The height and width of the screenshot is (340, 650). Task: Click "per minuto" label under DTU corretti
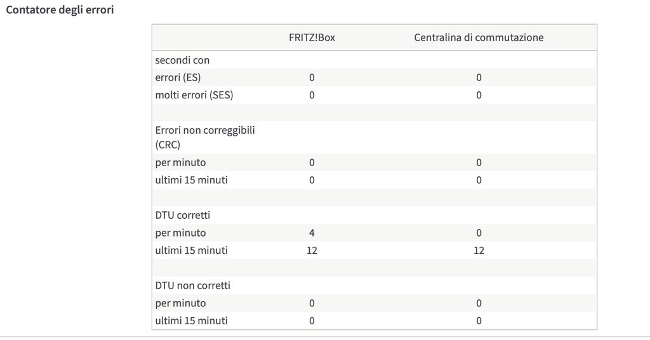[x=181, y=233]
